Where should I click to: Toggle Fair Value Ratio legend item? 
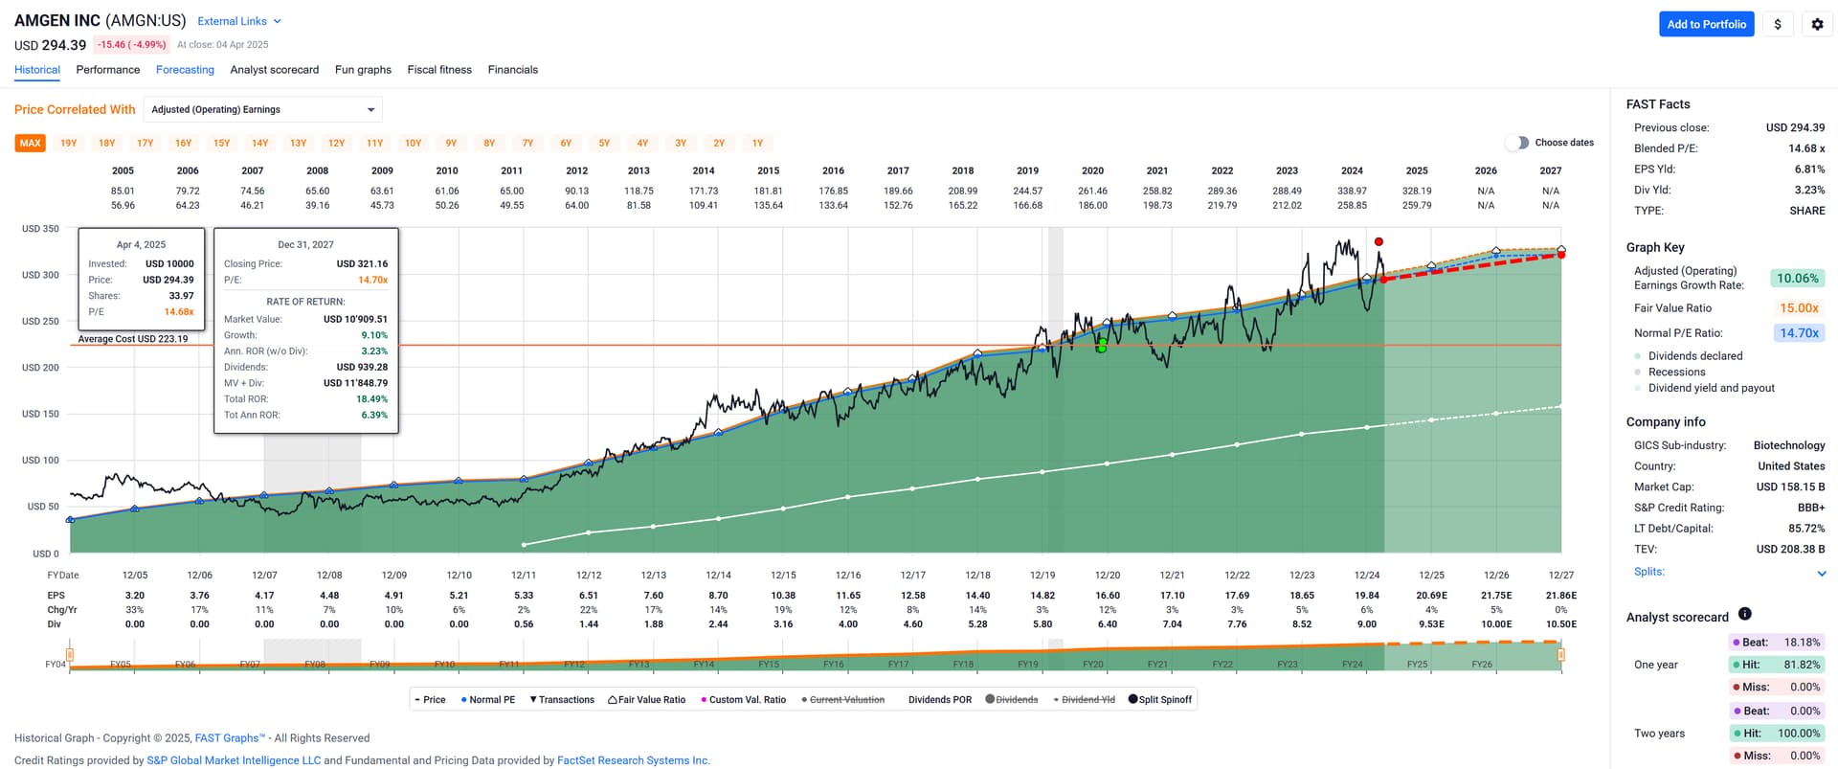647,700
